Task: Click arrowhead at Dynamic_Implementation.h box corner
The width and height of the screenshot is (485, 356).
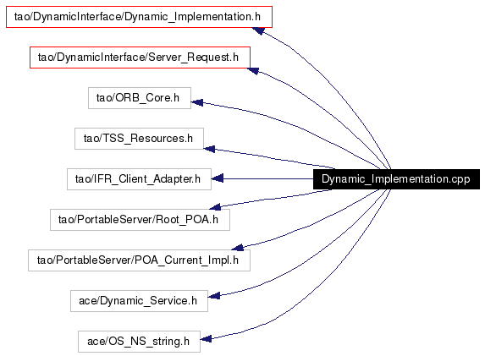Action: (258, 30)
